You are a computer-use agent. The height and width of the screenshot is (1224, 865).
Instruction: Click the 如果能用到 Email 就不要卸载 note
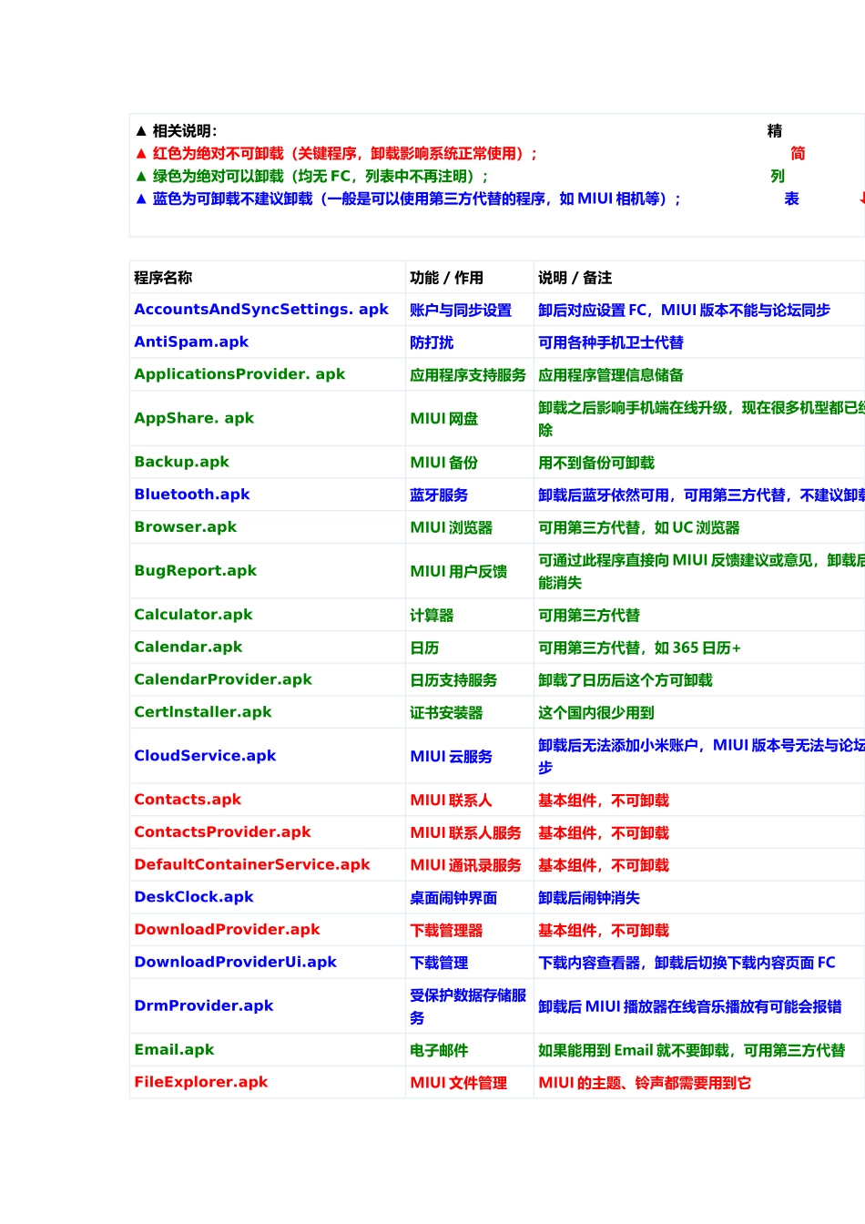click(x=692, y=1051)
